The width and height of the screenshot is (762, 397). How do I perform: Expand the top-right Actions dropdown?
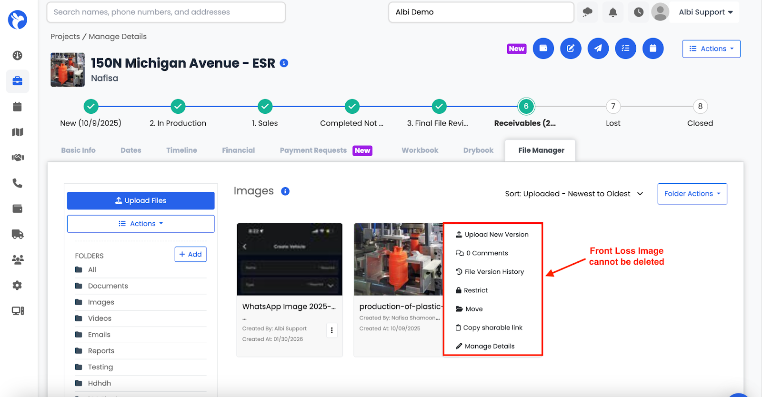point(711,49)
